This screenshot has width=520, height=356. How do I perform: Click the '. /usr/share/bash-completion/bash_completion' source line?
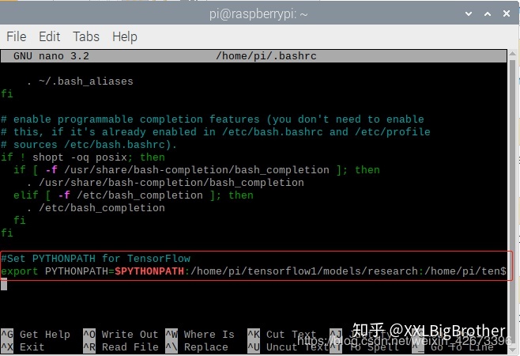[x=165, y=182]
